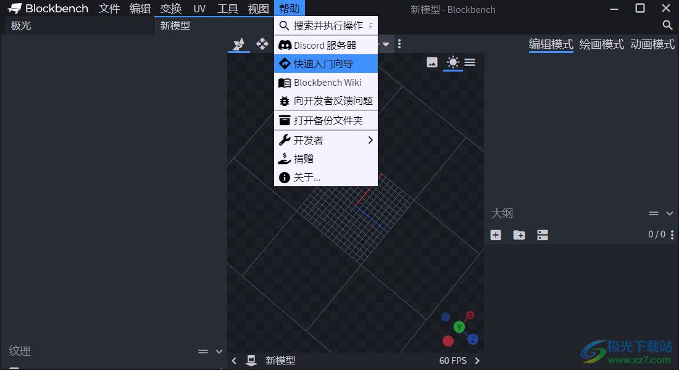This screenshot has width=679, height=370.
Task: Open Blockbench Wiki entry
Action: [x=326, y=82]
